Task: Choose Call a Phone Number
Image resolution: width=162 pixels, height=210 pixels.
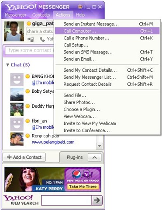Action: [x=107, y=38]
